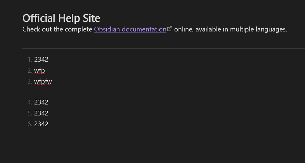This screenshot has width=305, height=163.
Task: Click the 2342 text in list item 4
Action: point(41,102)
